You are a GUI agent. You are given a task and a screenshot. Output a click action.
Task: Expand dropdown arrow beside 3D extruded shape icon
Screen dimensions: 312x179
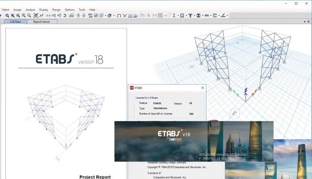pos(114,16)
